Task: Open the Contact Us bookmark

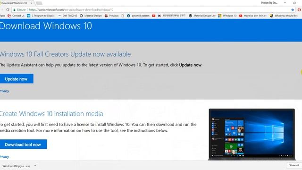Action: [x=16, y=16]
